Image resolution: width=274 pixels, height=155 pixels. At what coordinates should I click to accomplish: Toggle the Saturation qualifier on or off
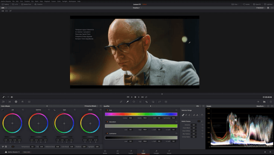(x=107, y=122)
